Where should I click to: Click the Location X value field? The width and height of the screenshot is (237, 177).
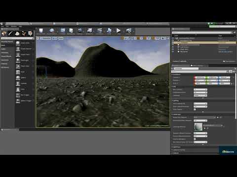click(x=200, y=77)
